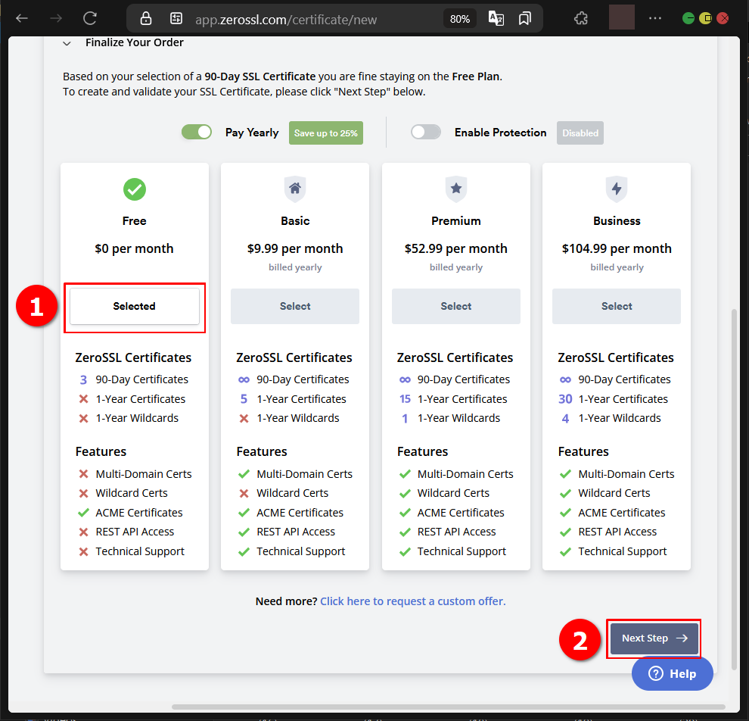
Task: Click red X beside Free '1-Year Wildcards'
Action: coord(83,418)
